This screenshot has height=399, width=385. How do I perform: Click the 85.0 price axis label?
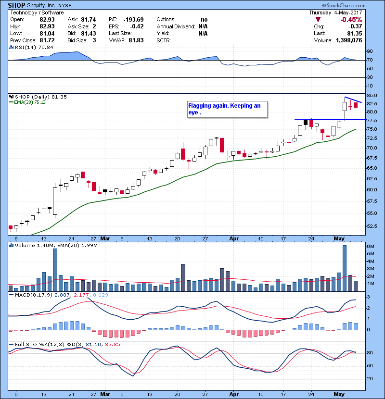(x=372, y=96)
